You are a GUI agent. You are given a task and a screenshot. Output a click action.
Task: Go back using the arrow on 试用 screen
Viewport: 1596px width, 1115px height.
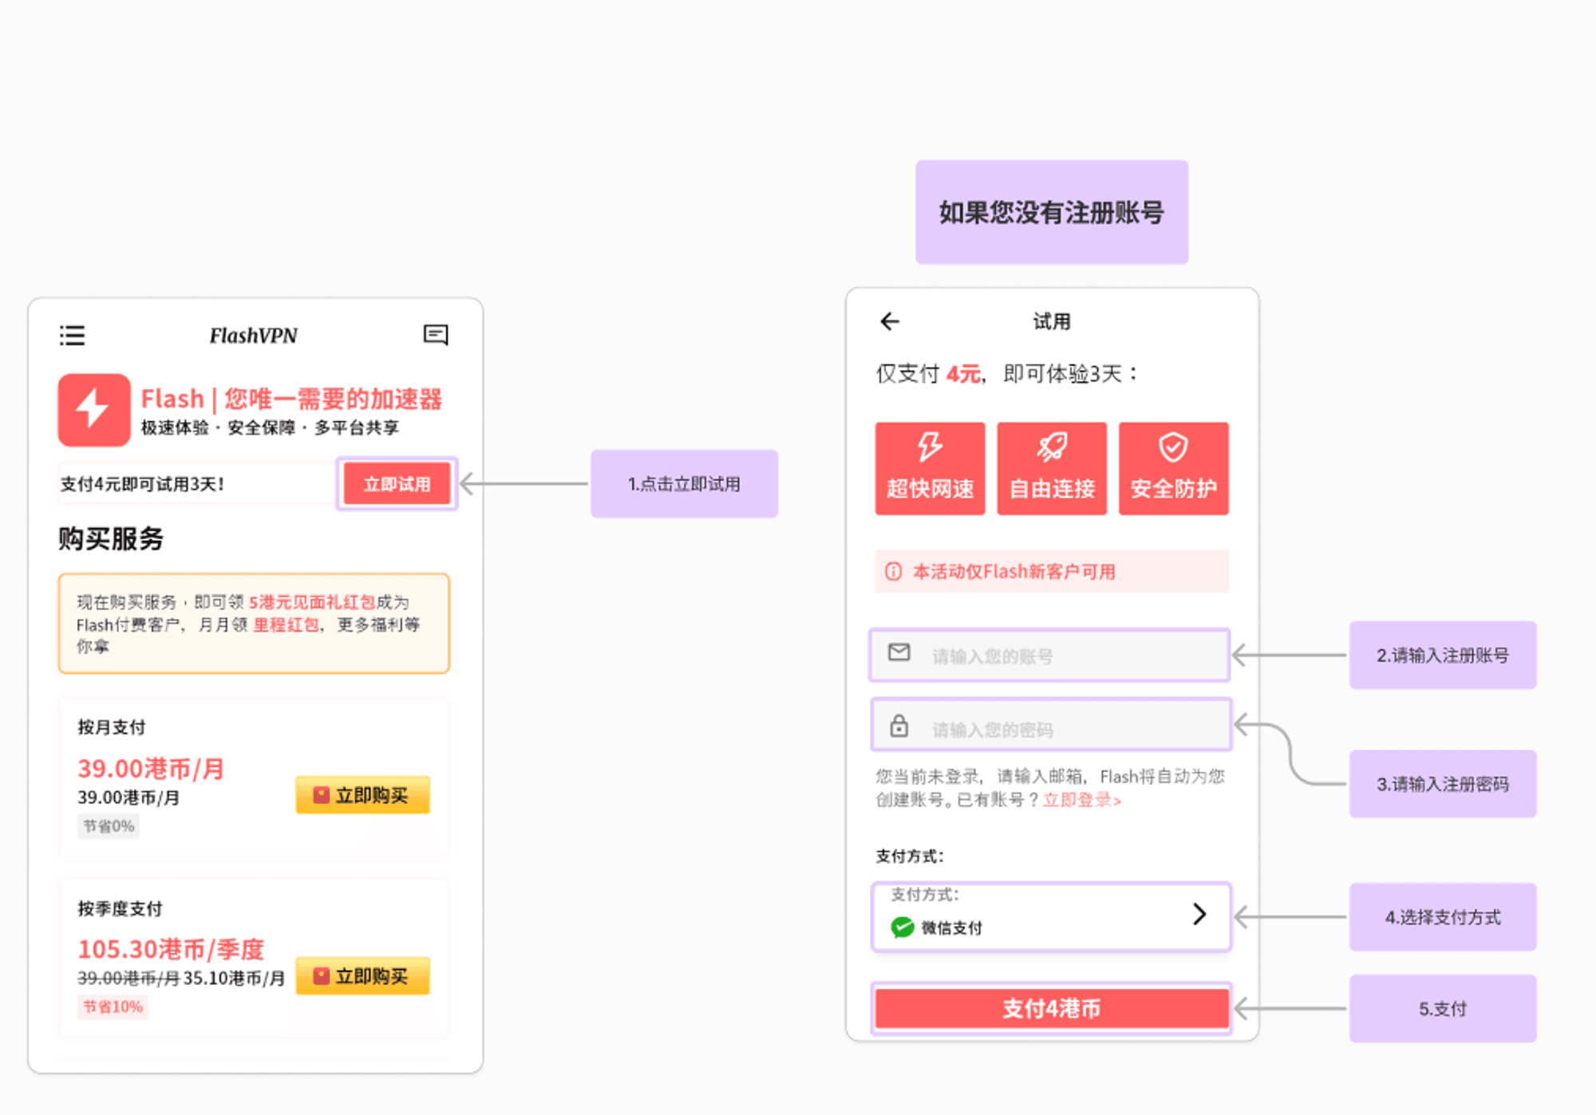click(890, 321)
